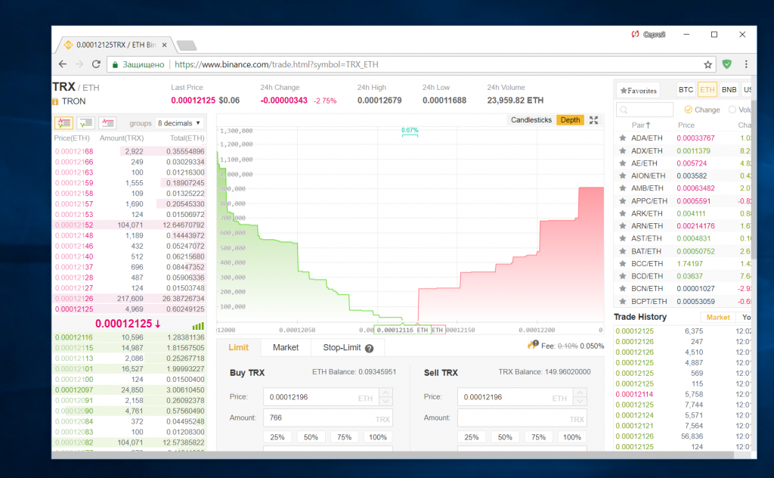Switch to the Stop-Limit order tab
This screenshot has width=774, height=478.
348,348
